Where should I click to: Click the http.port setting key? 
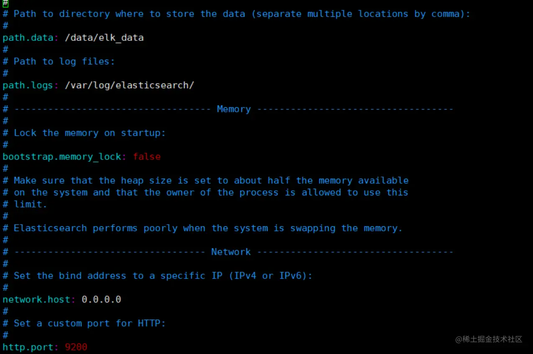pos(28,347)
